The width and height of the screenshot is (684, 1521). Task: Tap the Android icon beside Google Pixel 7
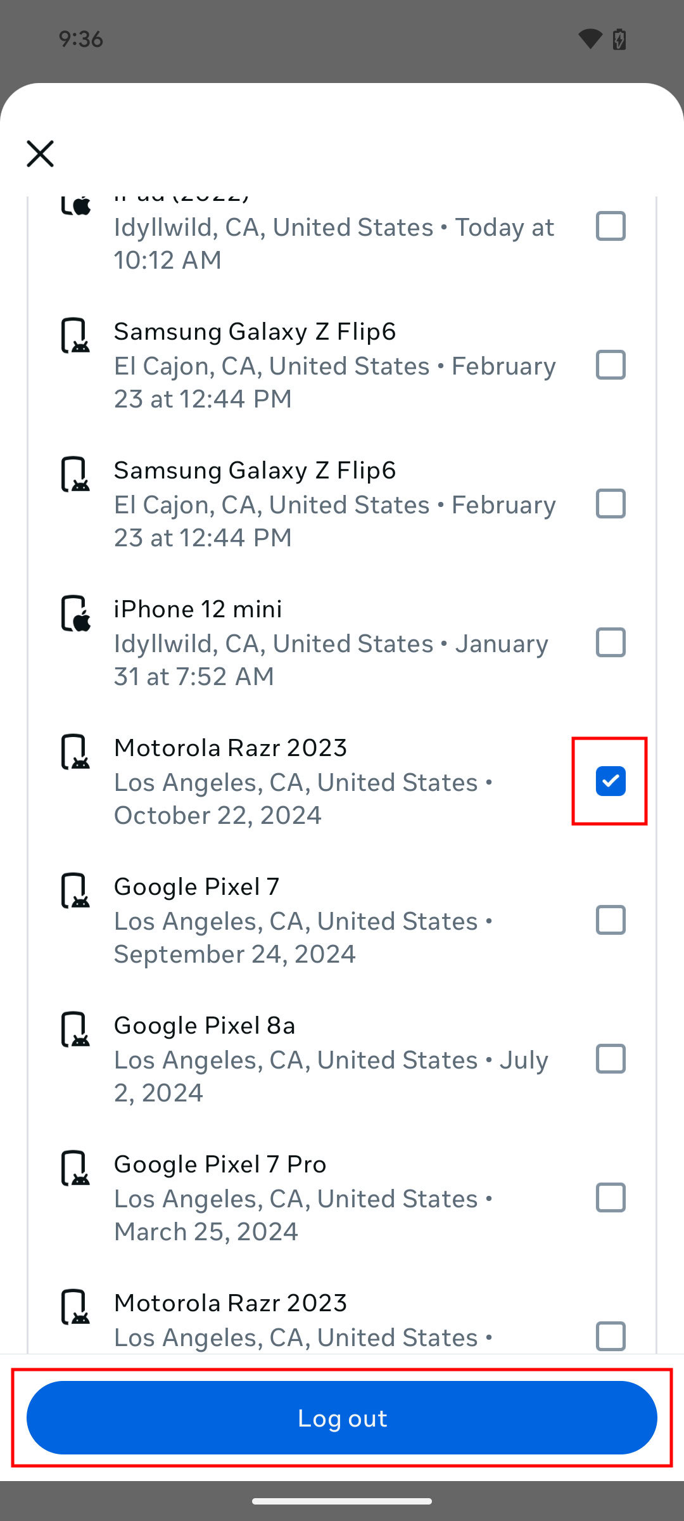coord(75,891)
